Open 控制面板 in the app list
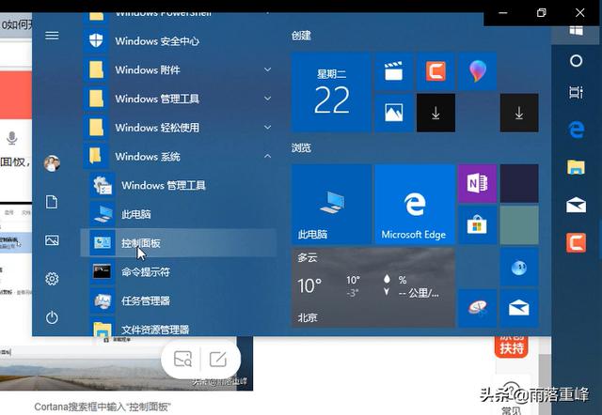602x415 pixels. coord(179,243)
